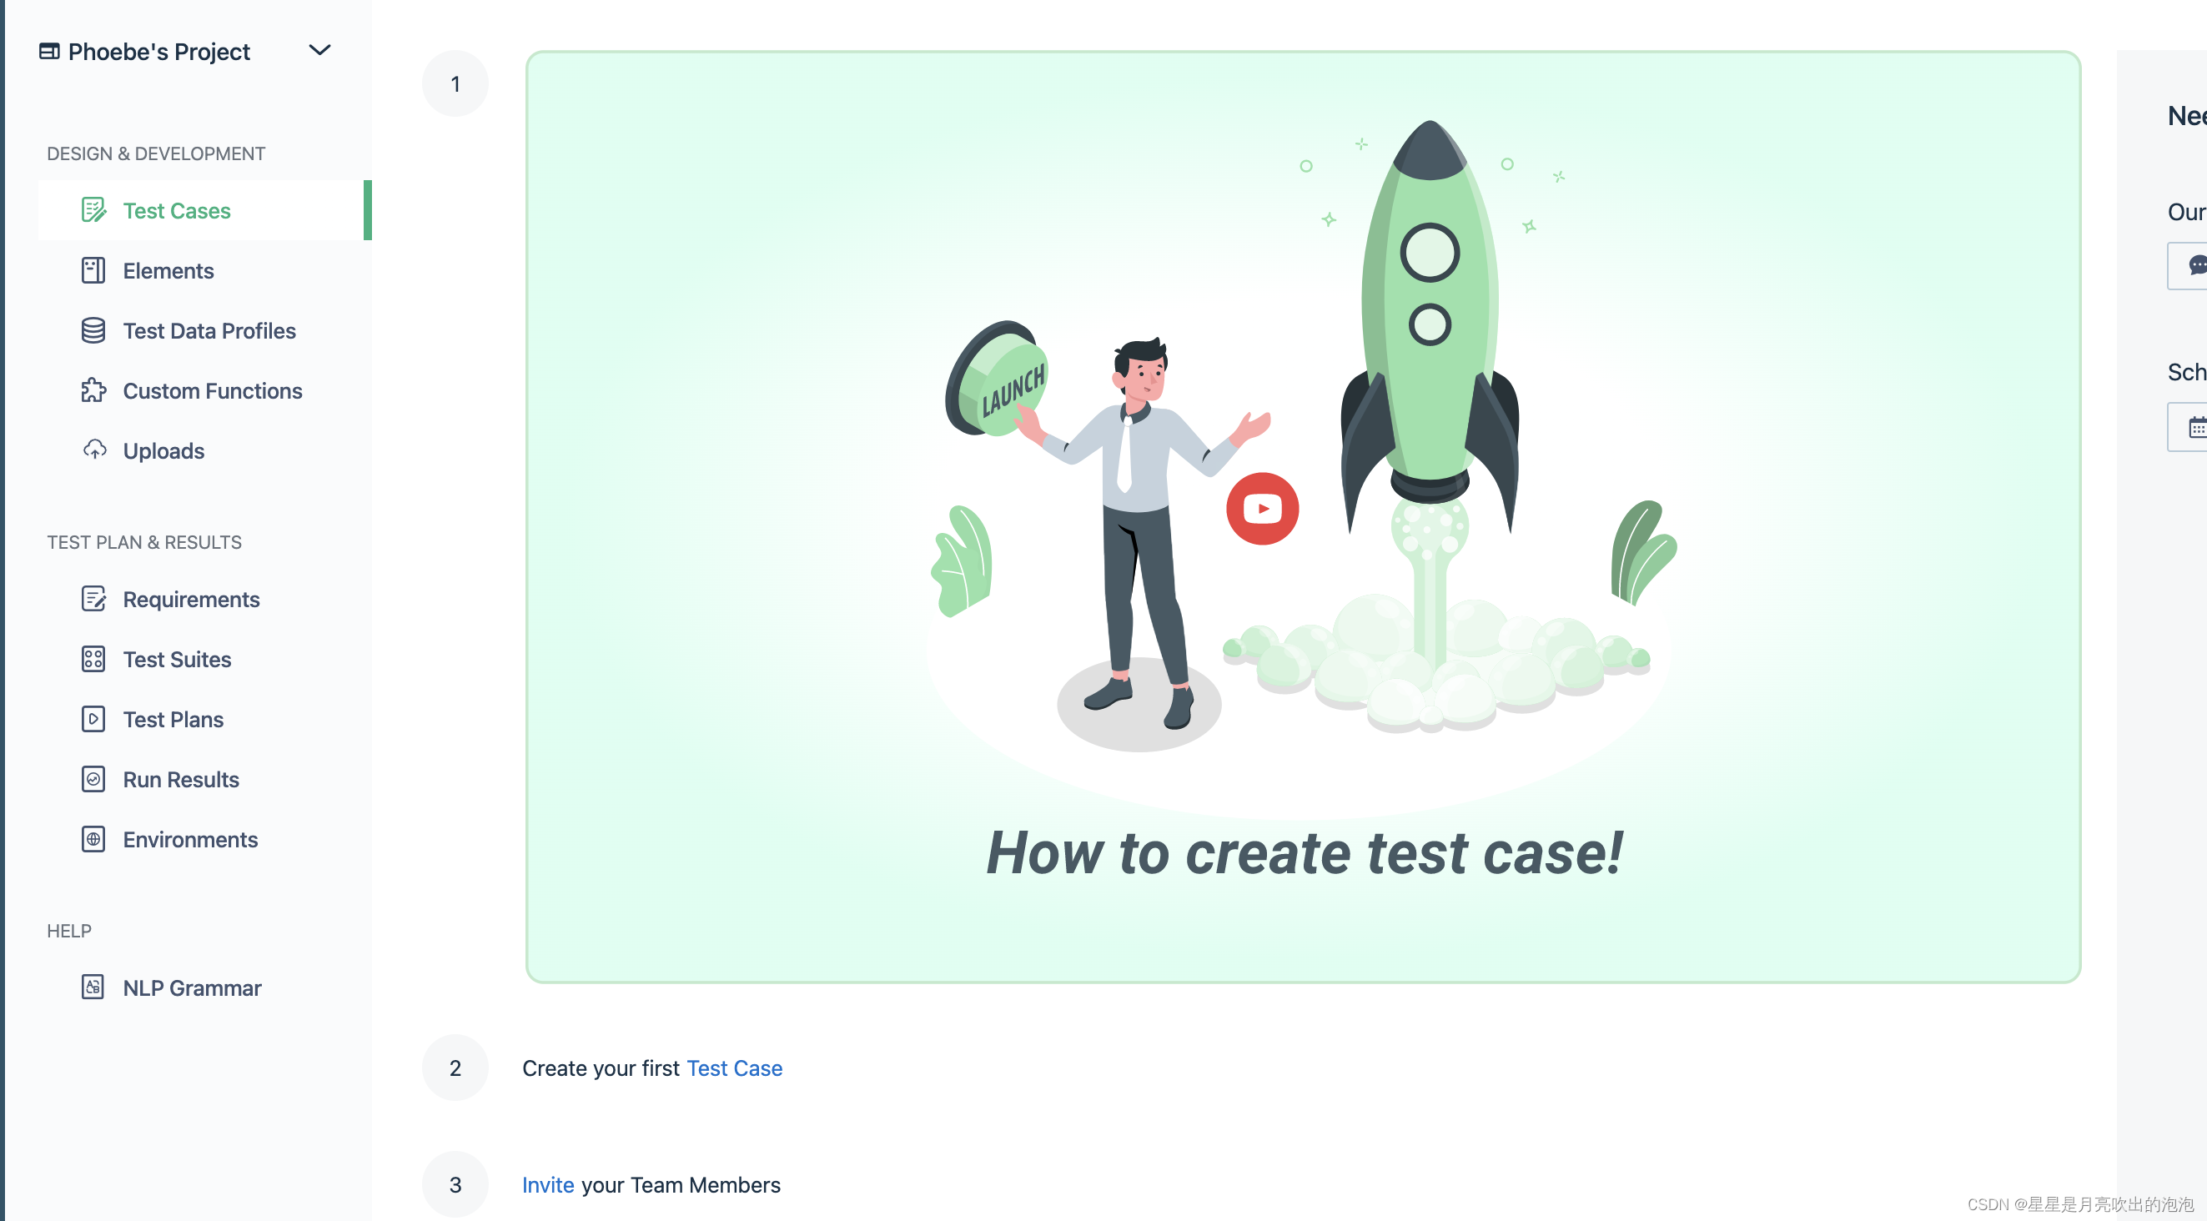2207x1221 pixels.
Task: Open the How to create test case thumbnail
Action: (x=1303, y=517)
